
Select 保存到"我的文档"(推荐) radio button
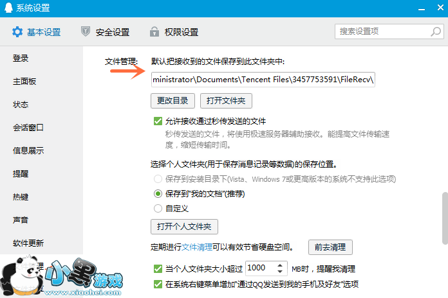pyautogui.click(x=158, y=194)
